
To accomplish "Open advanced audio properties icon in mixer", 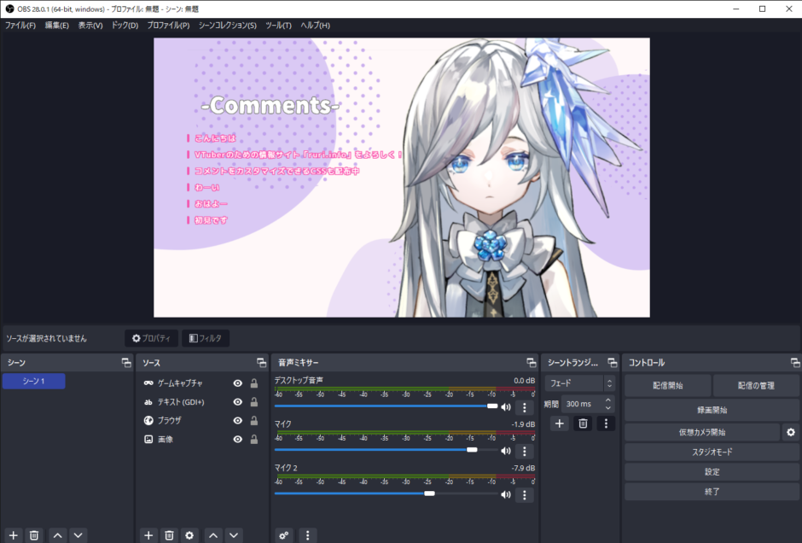I will 284,535.
